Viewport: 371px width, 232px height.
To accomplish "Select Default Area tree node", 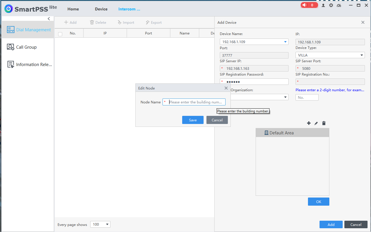I will (281, 133).
